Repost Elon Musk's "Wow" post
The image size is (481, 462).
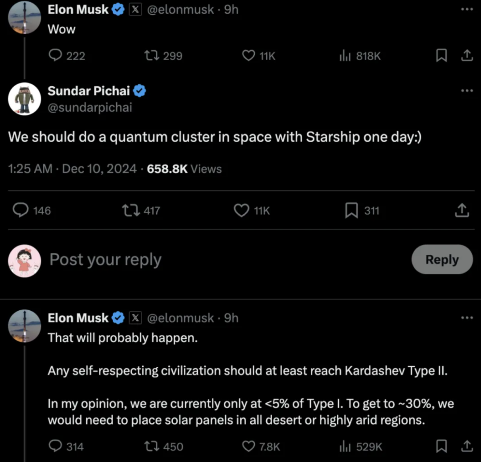click(150, 56)
